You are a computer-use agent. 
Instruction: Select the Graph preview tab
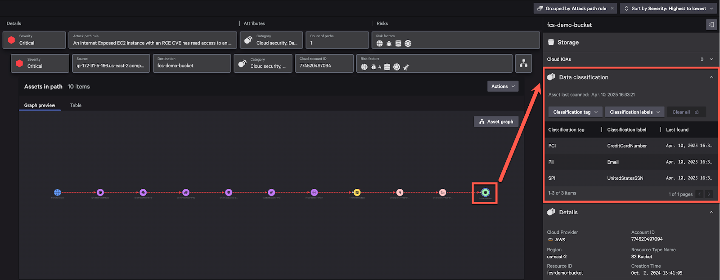point(40,105)
